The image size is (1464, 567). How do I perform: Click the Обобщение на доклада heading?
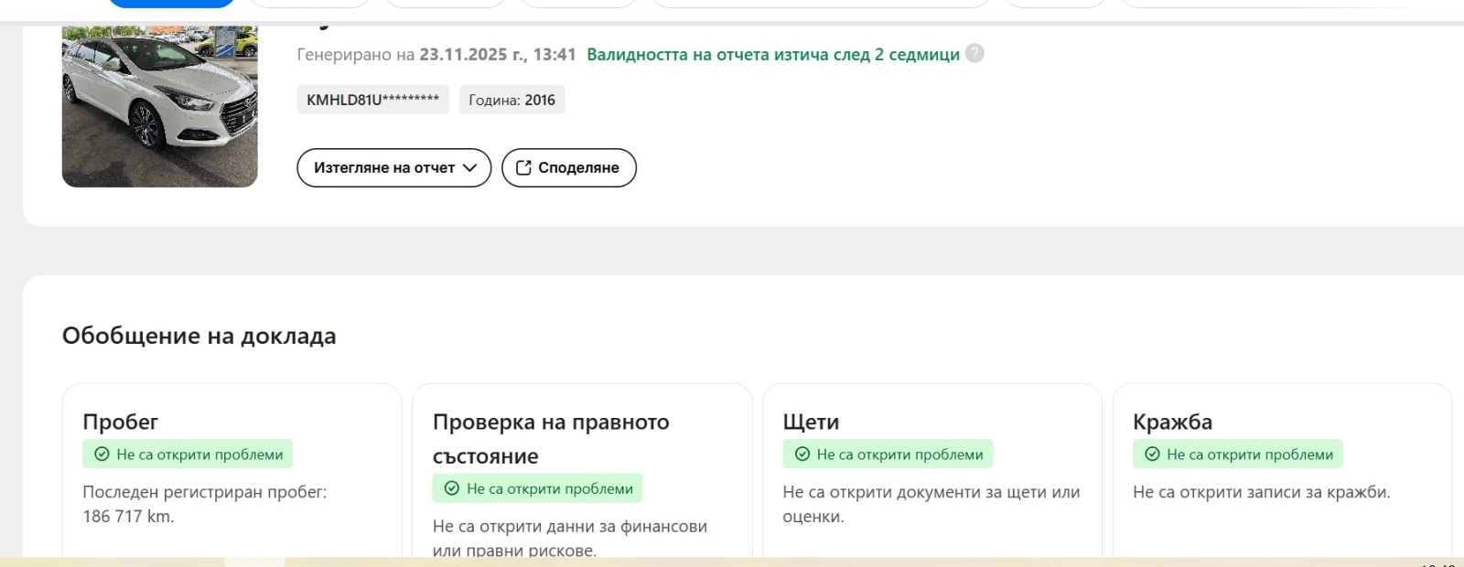click(x=199, y=336)
